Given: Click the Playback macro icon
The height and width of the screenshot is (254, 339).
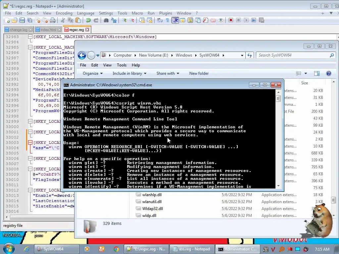Looking at the screenshot, I should 246,20.
